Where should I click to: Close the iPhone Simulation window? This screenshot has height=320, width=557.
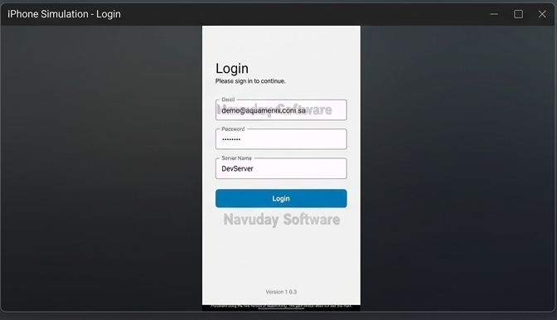542,14
